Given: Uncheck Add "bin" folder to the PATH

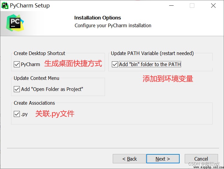Looking at the screenshot, I should (115, 64).
